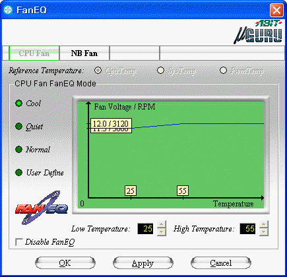The width and height of the screenshot is (287, 277).
Task: Switch to the CPU Fan tab
Action: click(x=34, y=53)
